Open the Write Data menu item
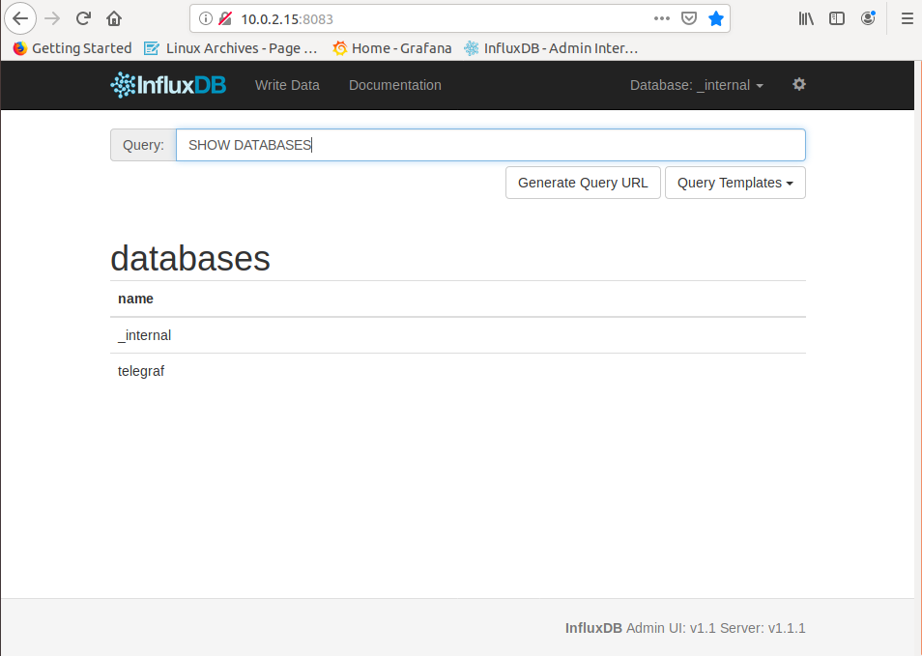This screenshot has width=922, height=656. coord(288,85)
